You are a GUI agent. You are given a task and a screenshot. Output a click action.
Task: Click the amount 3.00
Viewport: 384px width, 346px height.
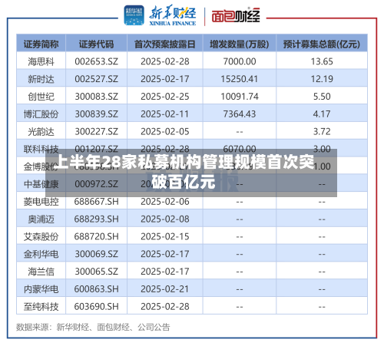click(322, 149)
